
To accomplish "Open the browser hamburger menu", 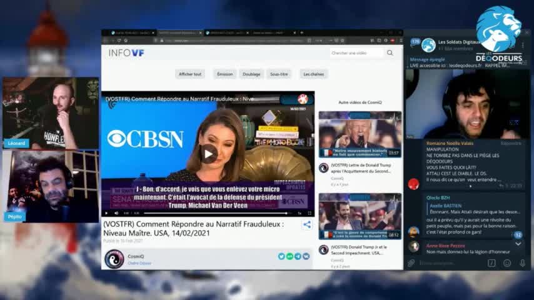I will coord(400,41).
